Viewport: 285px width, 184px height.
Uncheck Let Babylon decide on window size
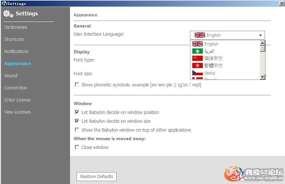[x=77, y=121]
